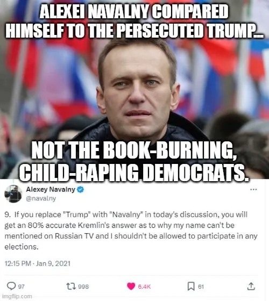Image resolution: width=269 pixels, height=301 pixels.
Task: Click the 998 retweets count
Action: coord(83,286)
